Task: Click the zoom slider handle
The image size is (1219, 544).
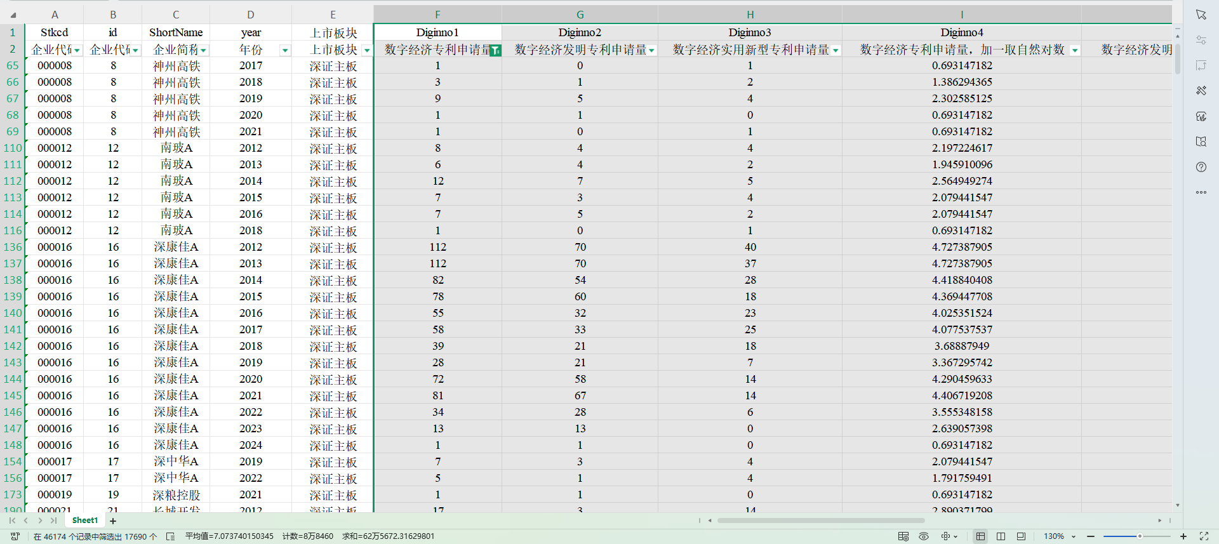Action: click(1140, 536)
